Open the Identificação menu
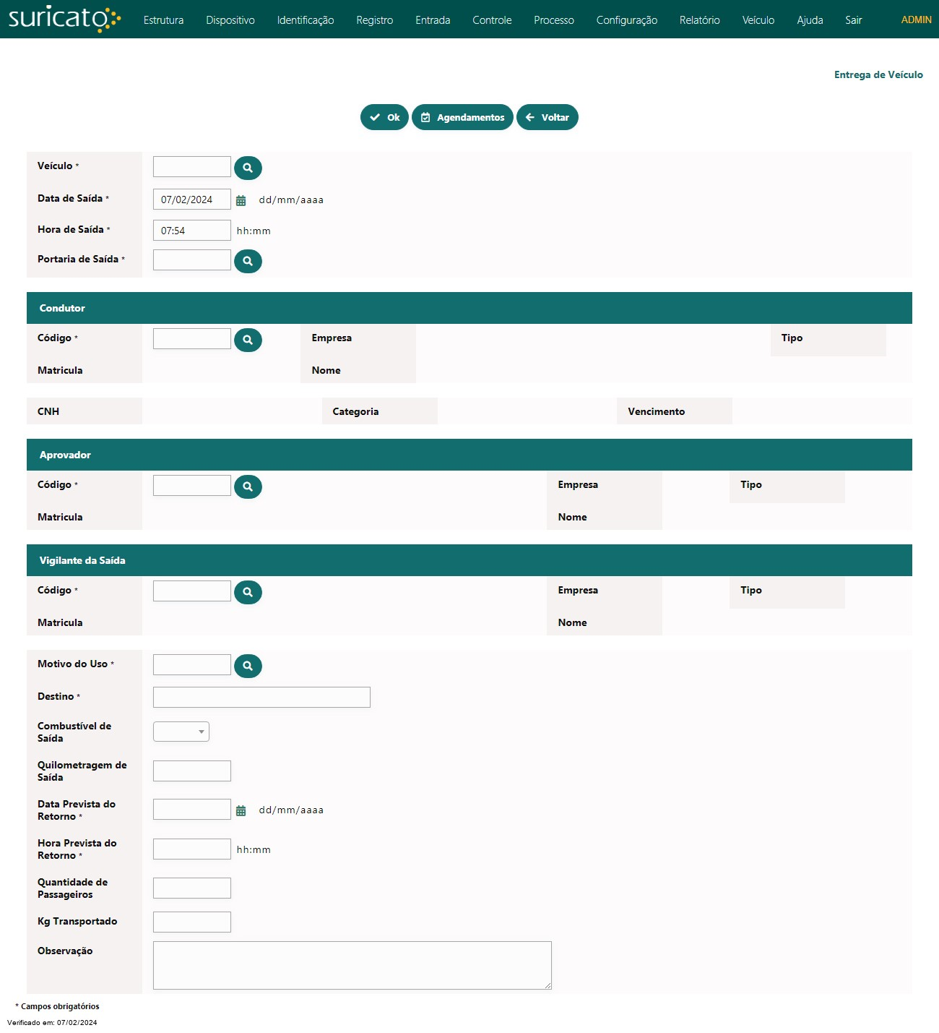Screen dimensions: 939x1033 (x=306, y=20)
